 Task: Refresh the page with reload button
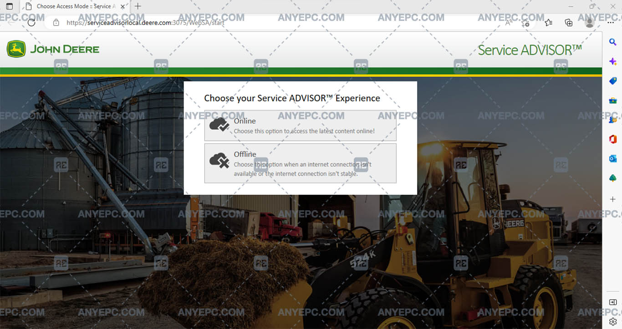[31, 22]
